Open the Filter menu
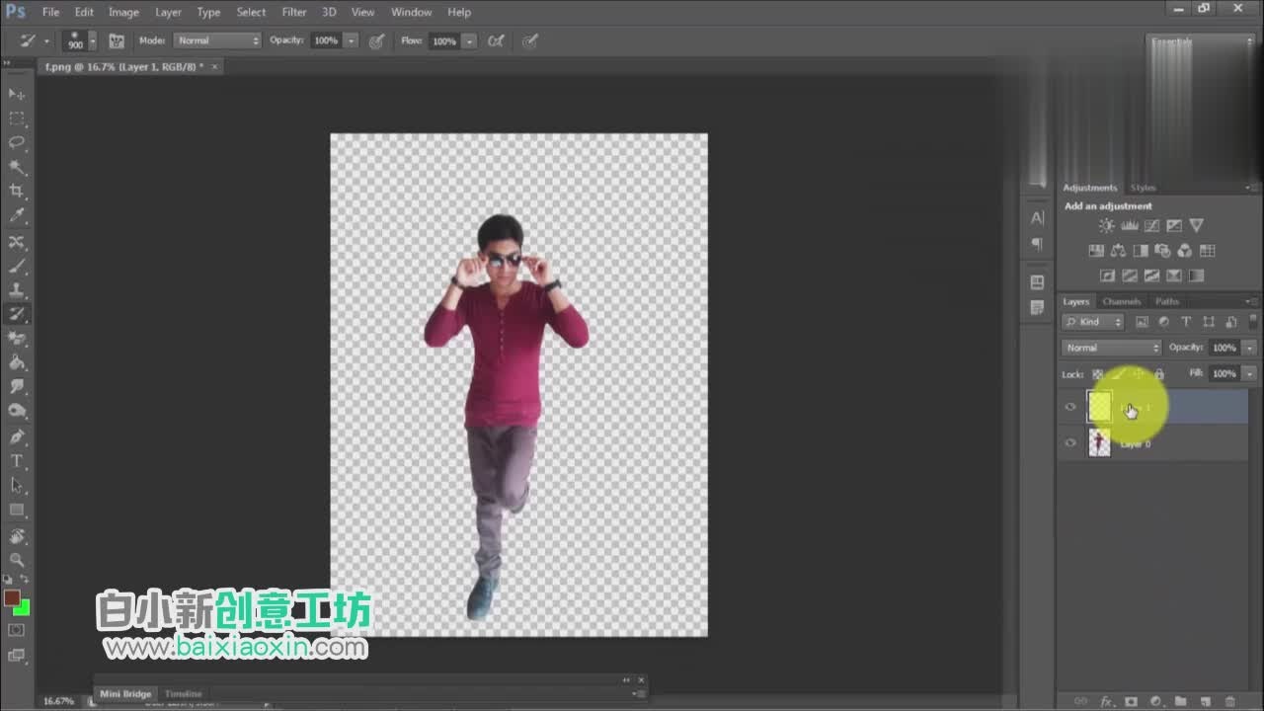The image size is (1264, 711). [x=294, y=12]
